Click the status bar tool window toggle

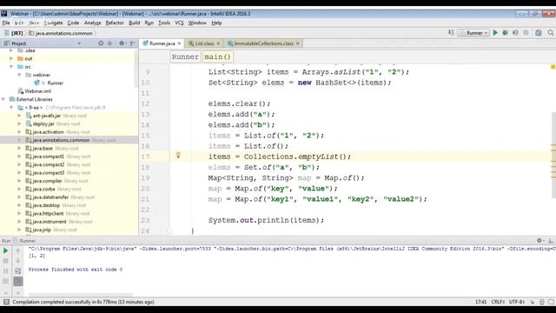click(x=6, y=302)
